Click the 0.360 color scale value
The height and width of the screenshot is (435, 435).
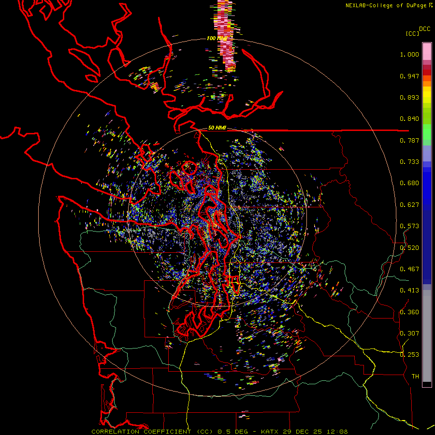pyautogui.click(x=409, y=312)
